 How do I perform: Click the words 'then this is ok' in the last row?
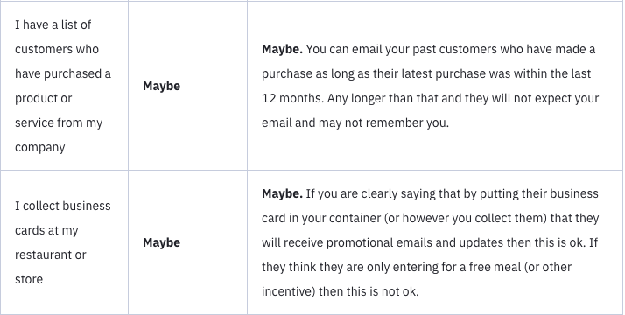tap(544, 242)
